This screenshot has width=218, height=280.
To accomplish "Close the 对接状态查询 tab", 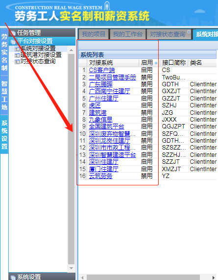I will pos(189,31).
